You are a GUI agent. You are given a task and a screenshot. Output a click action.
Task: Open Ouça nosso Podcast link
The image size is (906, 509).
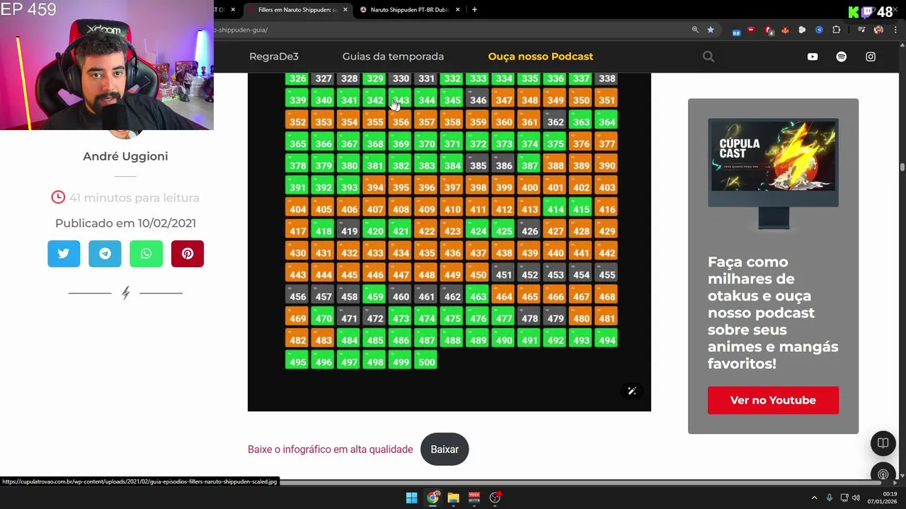[541, 57]
